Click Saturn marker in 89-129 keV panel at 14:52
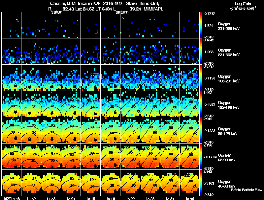Image resolution: width=264 pixels, height=200 pixels. pos(29,139)
